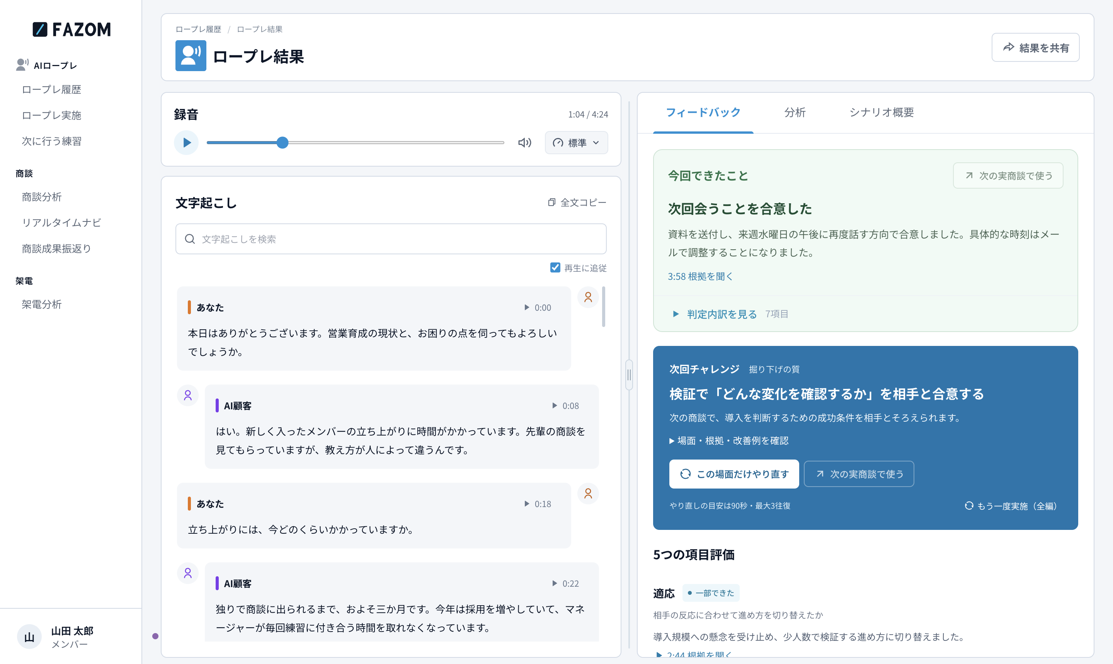
Task: Click the FAZOM logo
Action: tap(71, 29)
